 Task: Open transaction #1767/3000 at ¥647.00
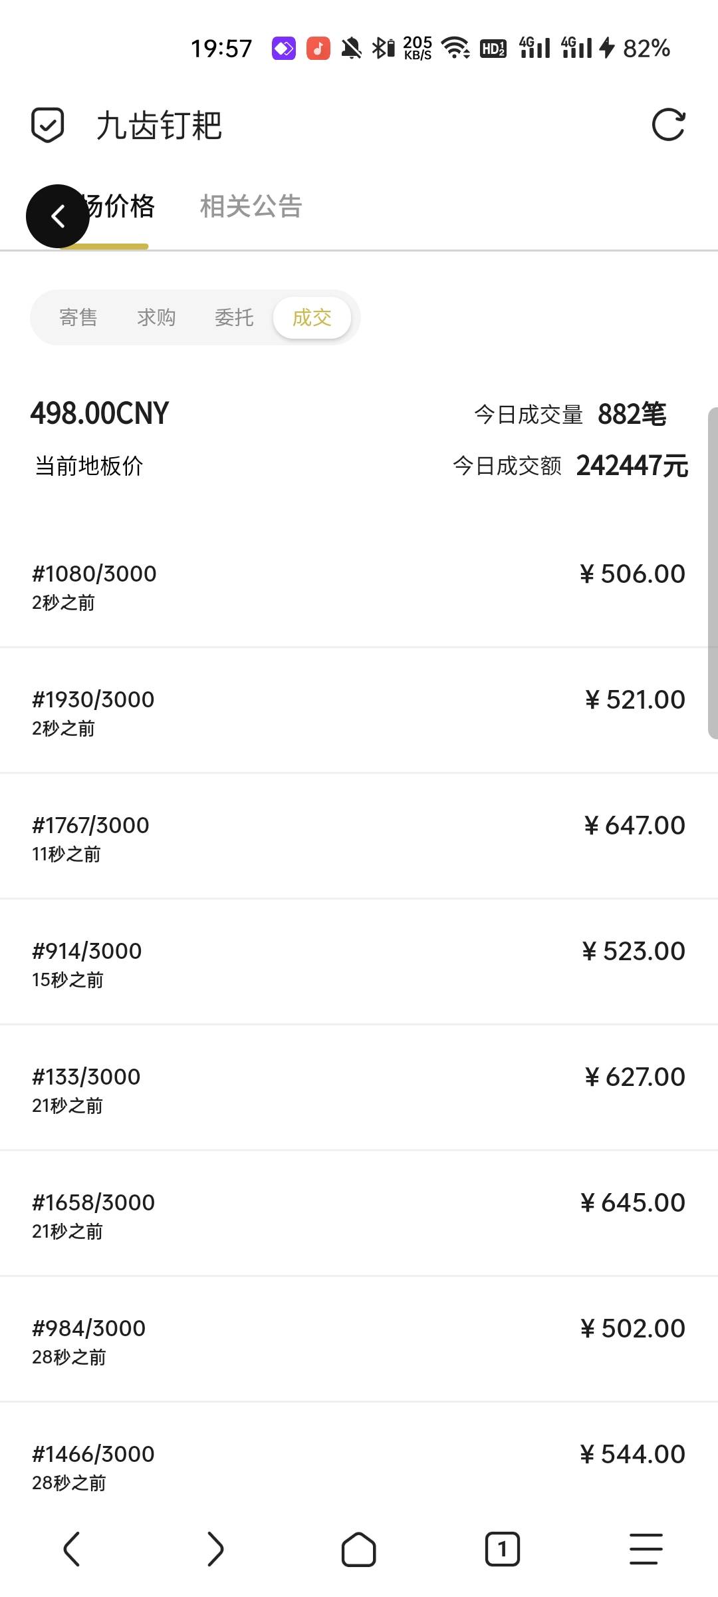click(358, 838)
